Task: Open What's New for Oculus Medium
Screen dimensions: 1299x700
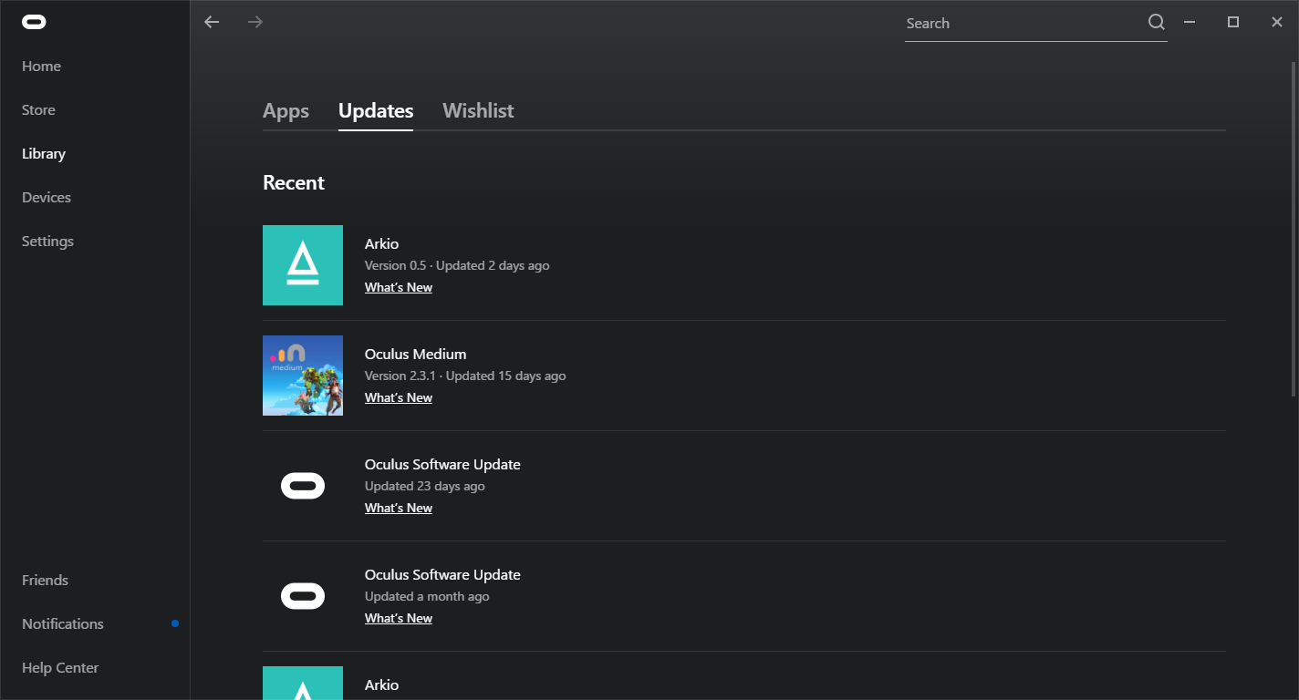Action: tap(399, 398)
